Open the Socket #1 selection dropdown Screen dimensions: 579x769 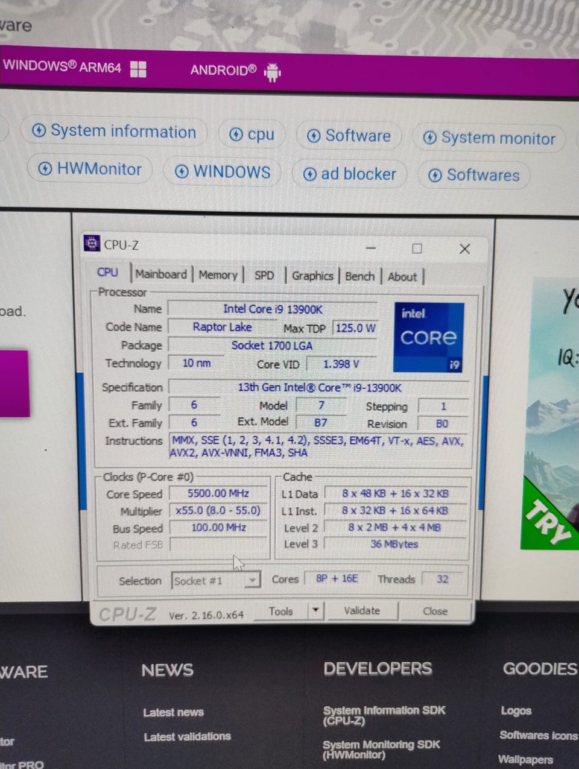[x=216, y=581]
